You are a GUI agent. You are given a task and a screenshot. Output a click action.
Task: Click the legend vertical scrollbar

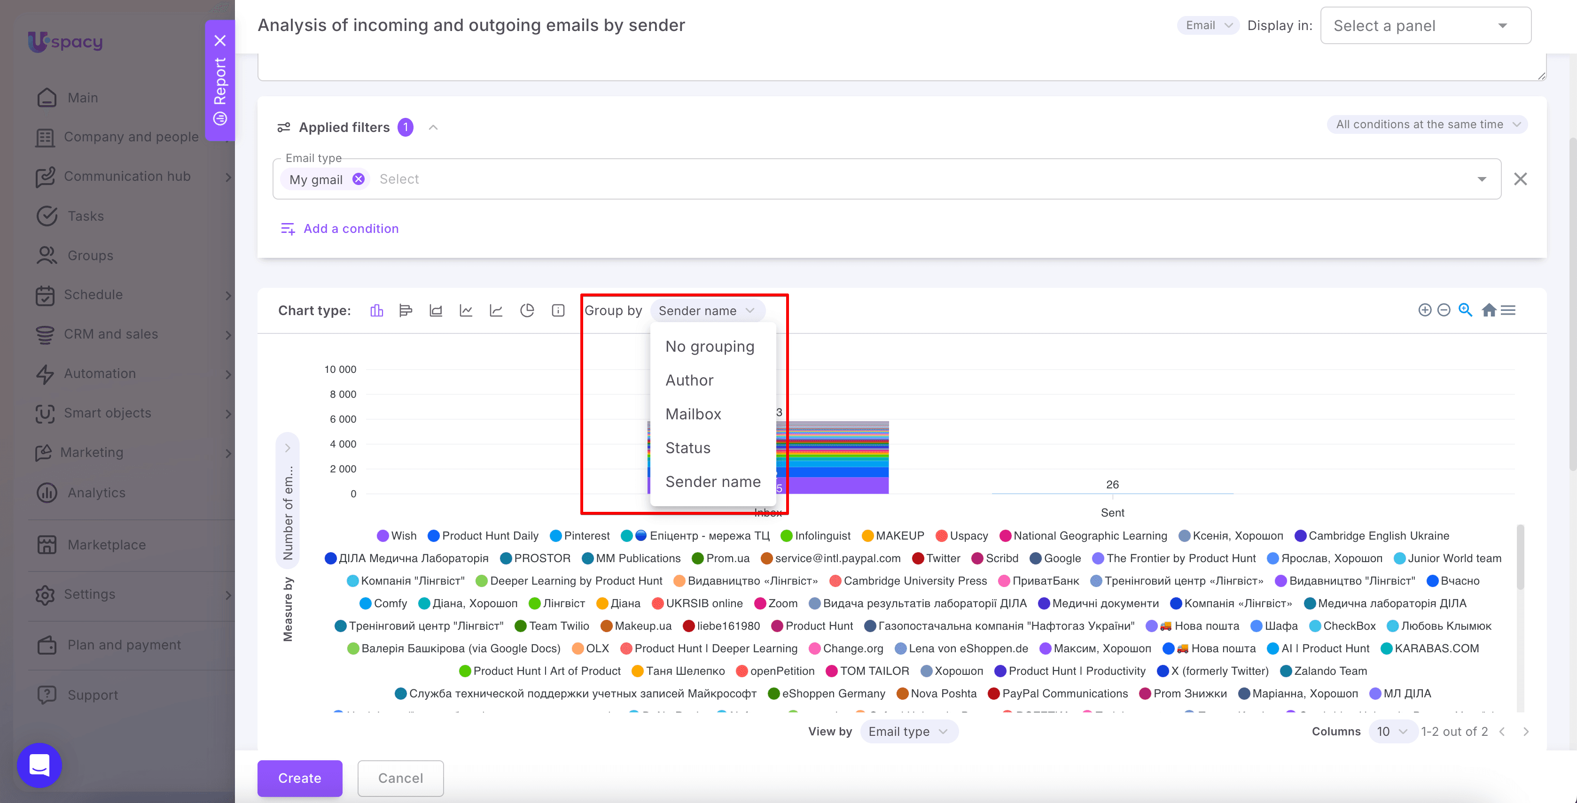click(1520, 557)
